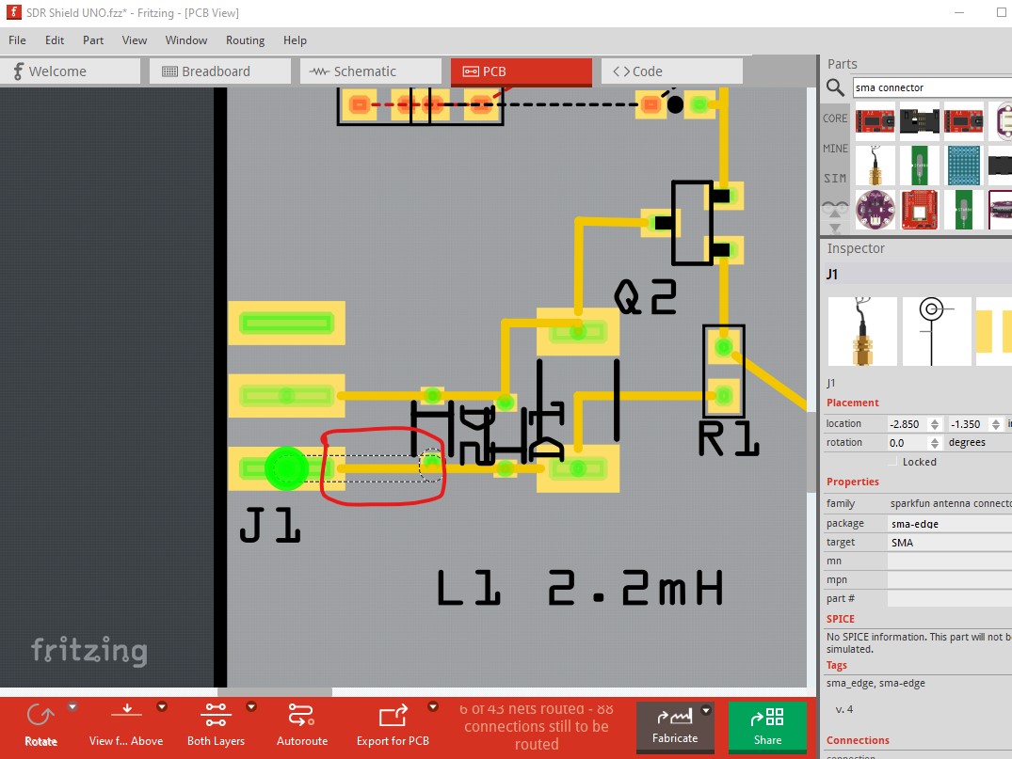Pick the SMA cable connector part thumbnail

pos(875,166)
